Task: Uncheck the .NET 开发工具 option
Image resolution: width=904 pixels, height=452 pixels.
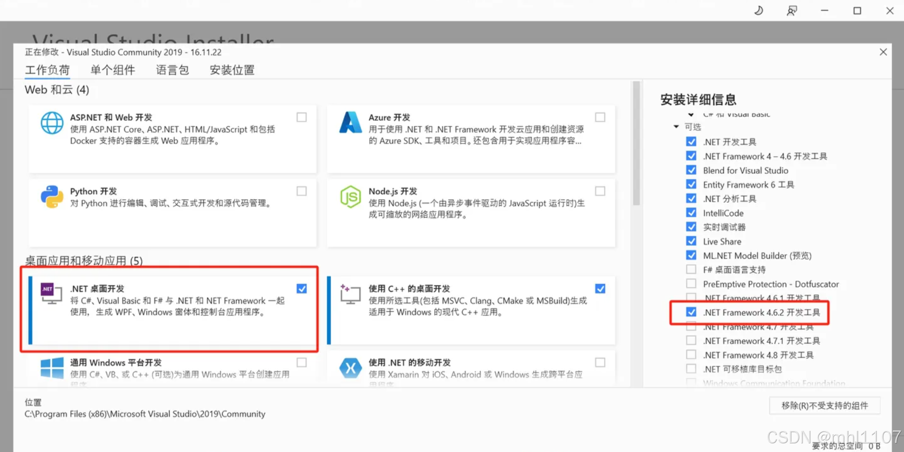Action: pyautogui.click(x=691, y=141)
